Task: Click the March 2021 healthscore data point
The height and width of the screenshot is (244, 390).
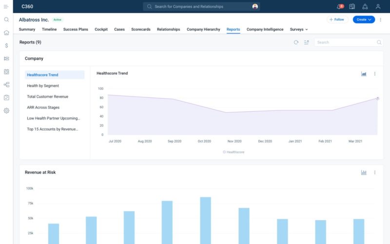Action: coord(377,98)
